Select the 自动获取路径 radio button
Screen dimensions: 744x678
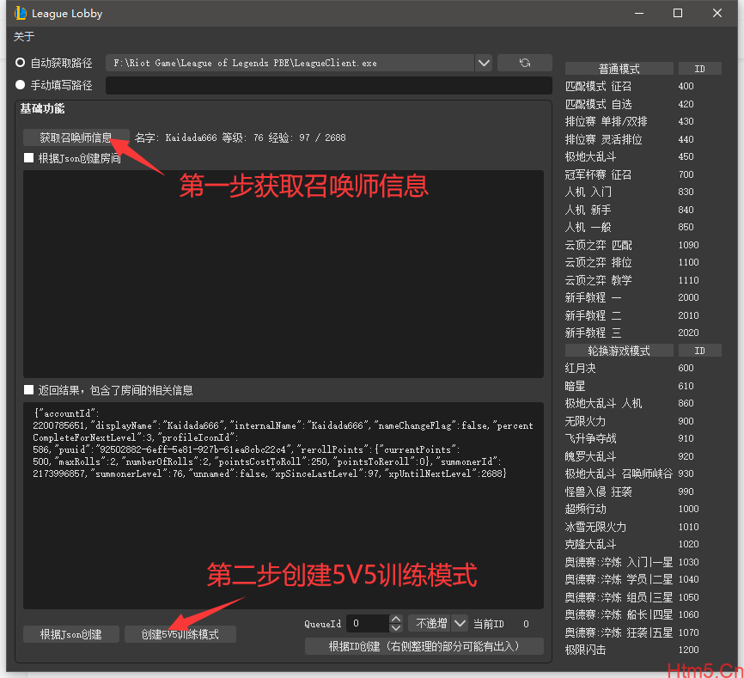tap(20, 63)
